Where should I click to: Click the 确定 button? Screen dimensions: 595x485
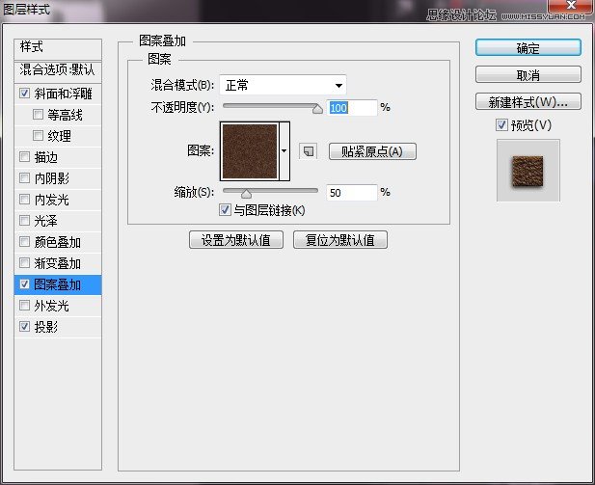click(x=527, y=48)
